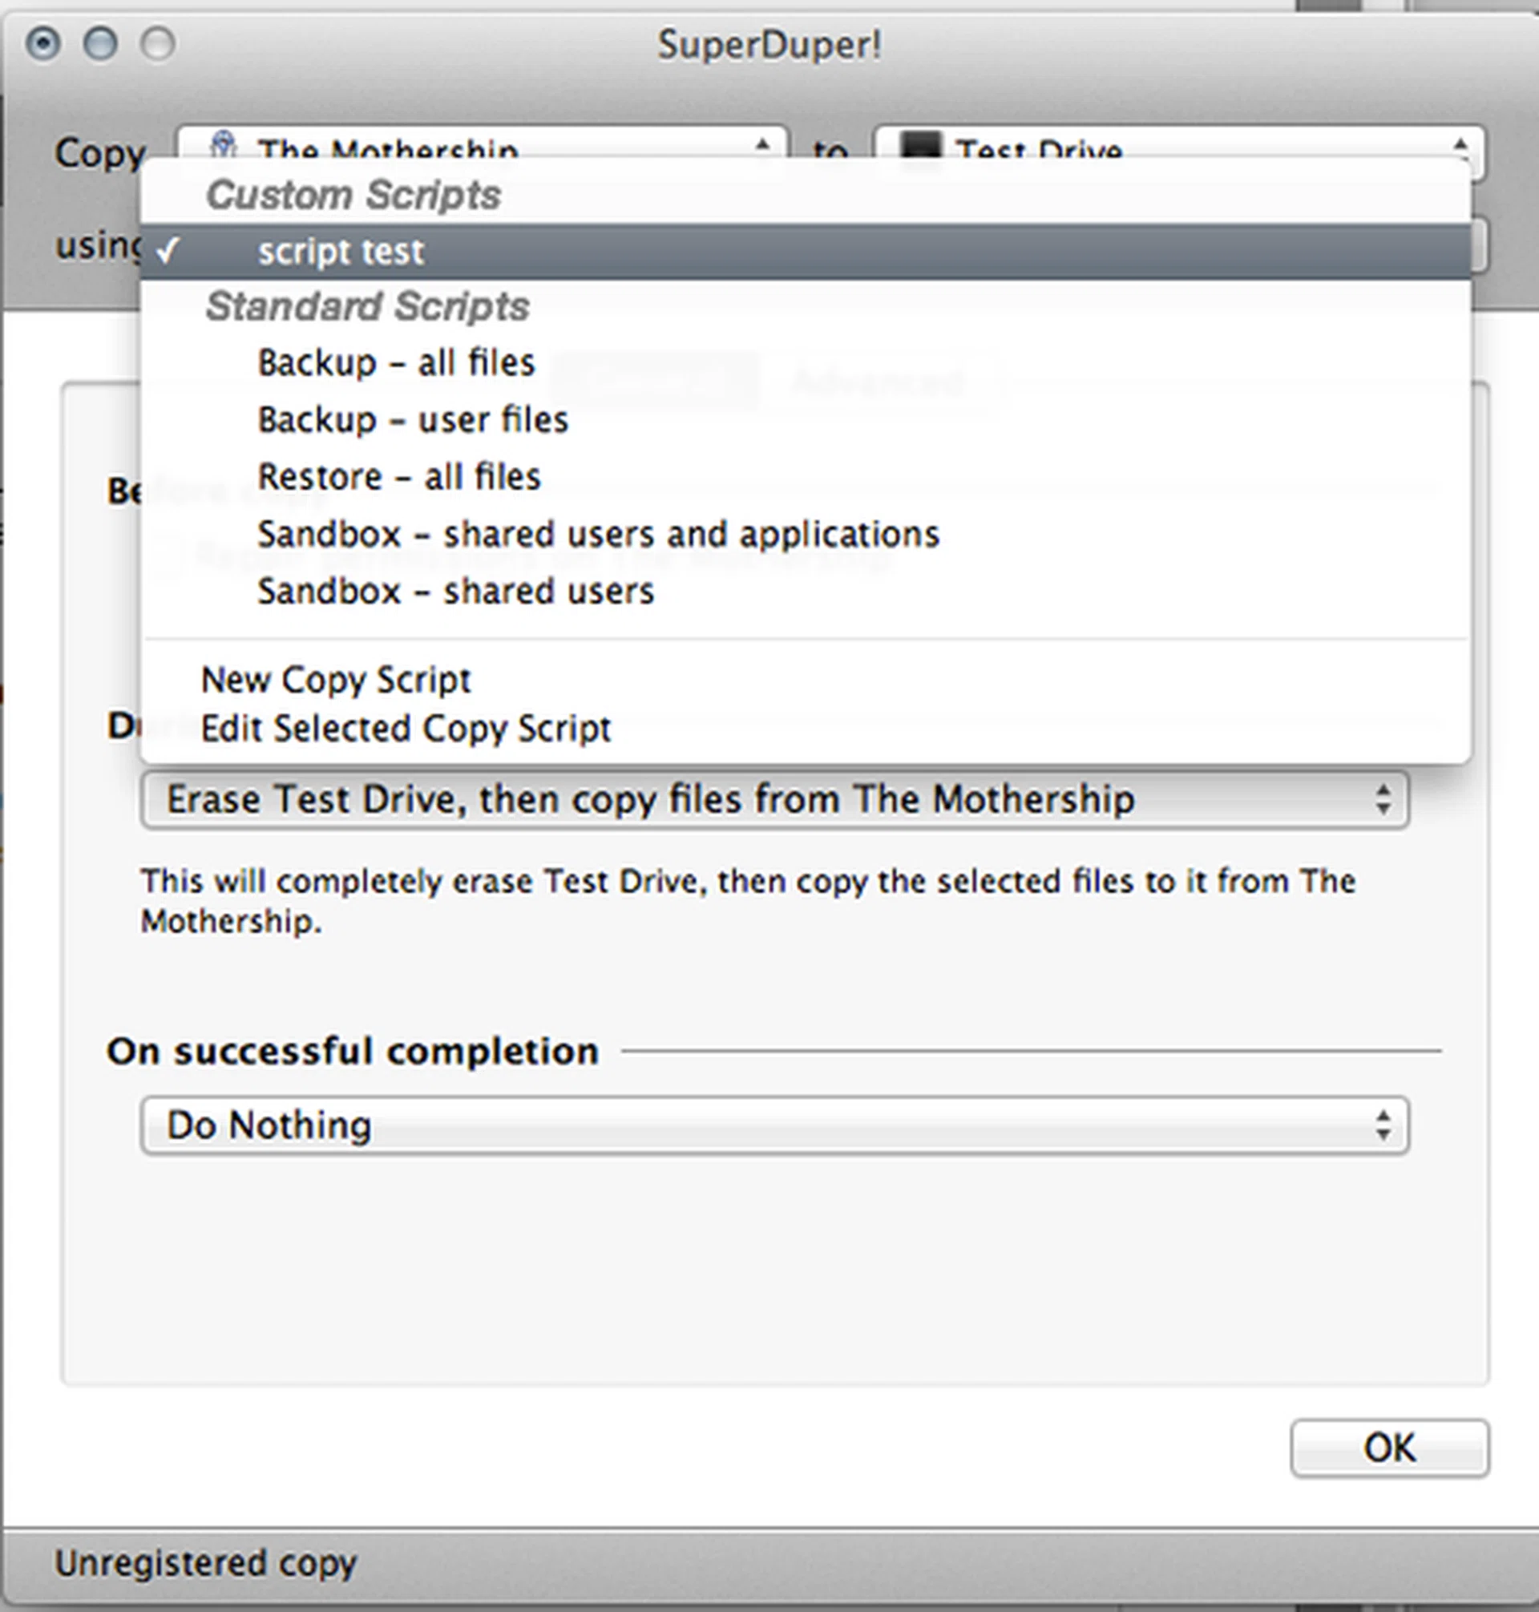Choose "New Copy Script" from the list
1539x1612 pixels.
point(337,679)
